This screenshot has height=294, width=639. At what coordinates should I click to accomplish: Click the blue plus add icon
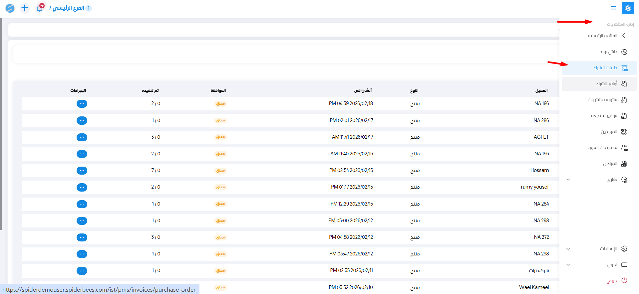(25, 8)
